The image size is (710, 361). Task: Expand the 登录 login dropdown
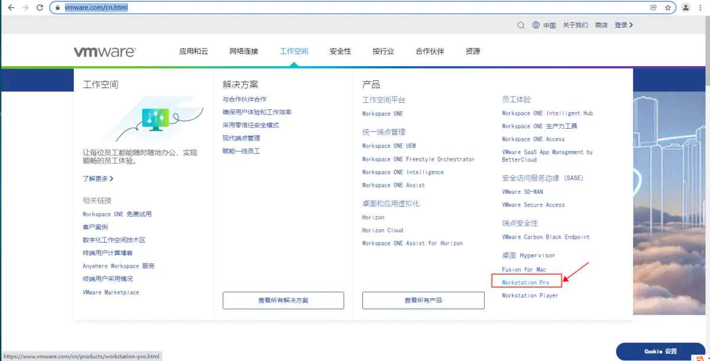624,25
